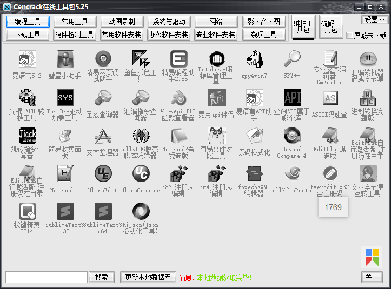Open the 关于 about dialog

(372, 277)
